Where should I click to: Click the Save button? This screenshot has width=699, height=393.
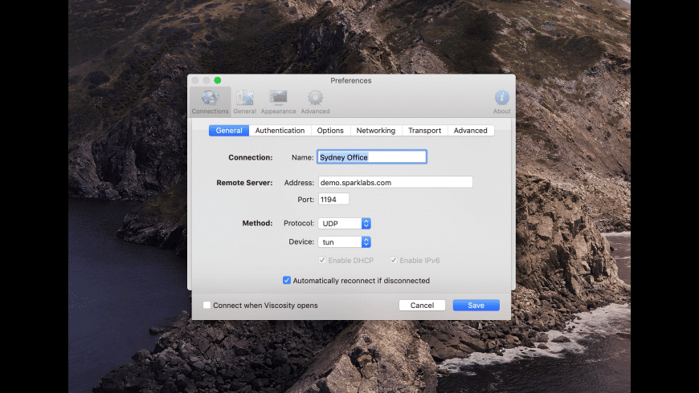(476, 306)
